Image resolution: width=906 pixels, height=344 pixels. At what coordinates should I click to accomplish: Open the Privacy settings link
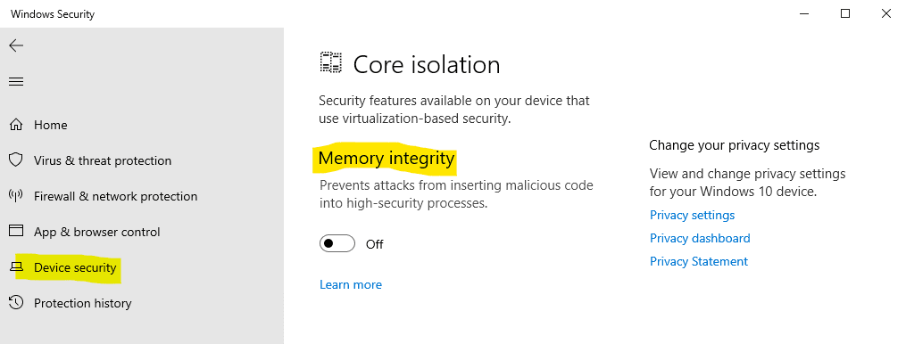(x=692, y=215)
